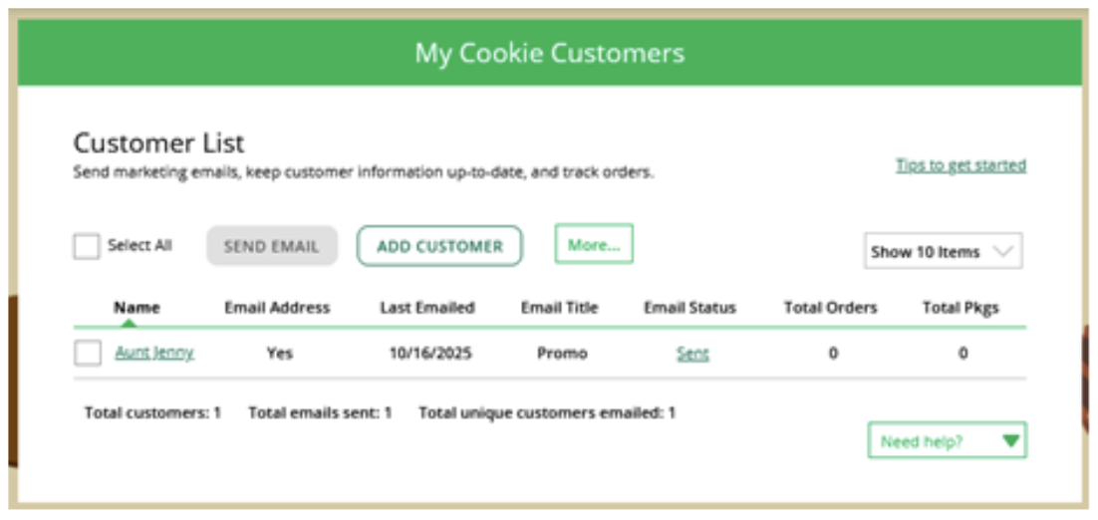Screen dimensions: 1098x520
Task: Click the Send Email button
Action: (x=272, y=246)
